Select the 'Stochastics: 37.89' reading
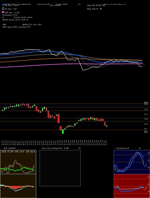The width and height of the screenshot is (150, 198). 10,15
